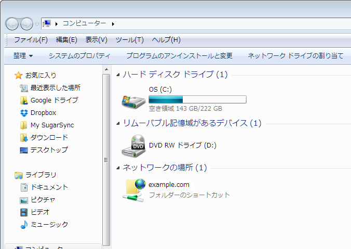Viewport: 351px width, 249px height.
Task: Click the My SugarSync folder icon
Action: pyautogui.click(x=23, y=125)
